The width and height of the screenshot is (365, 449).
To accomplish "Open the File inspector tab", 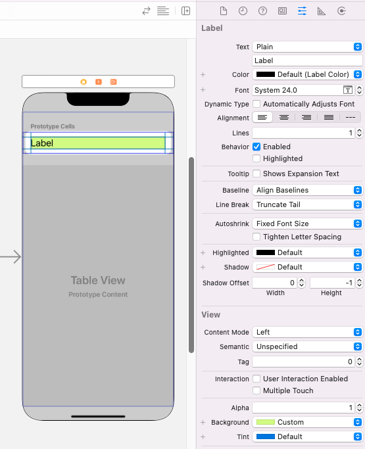I will tap(224, 11).
